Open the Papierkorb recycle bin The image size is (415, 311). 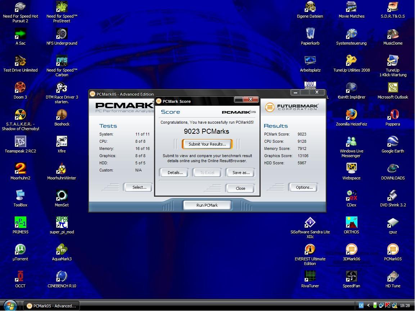pos(310,34)
